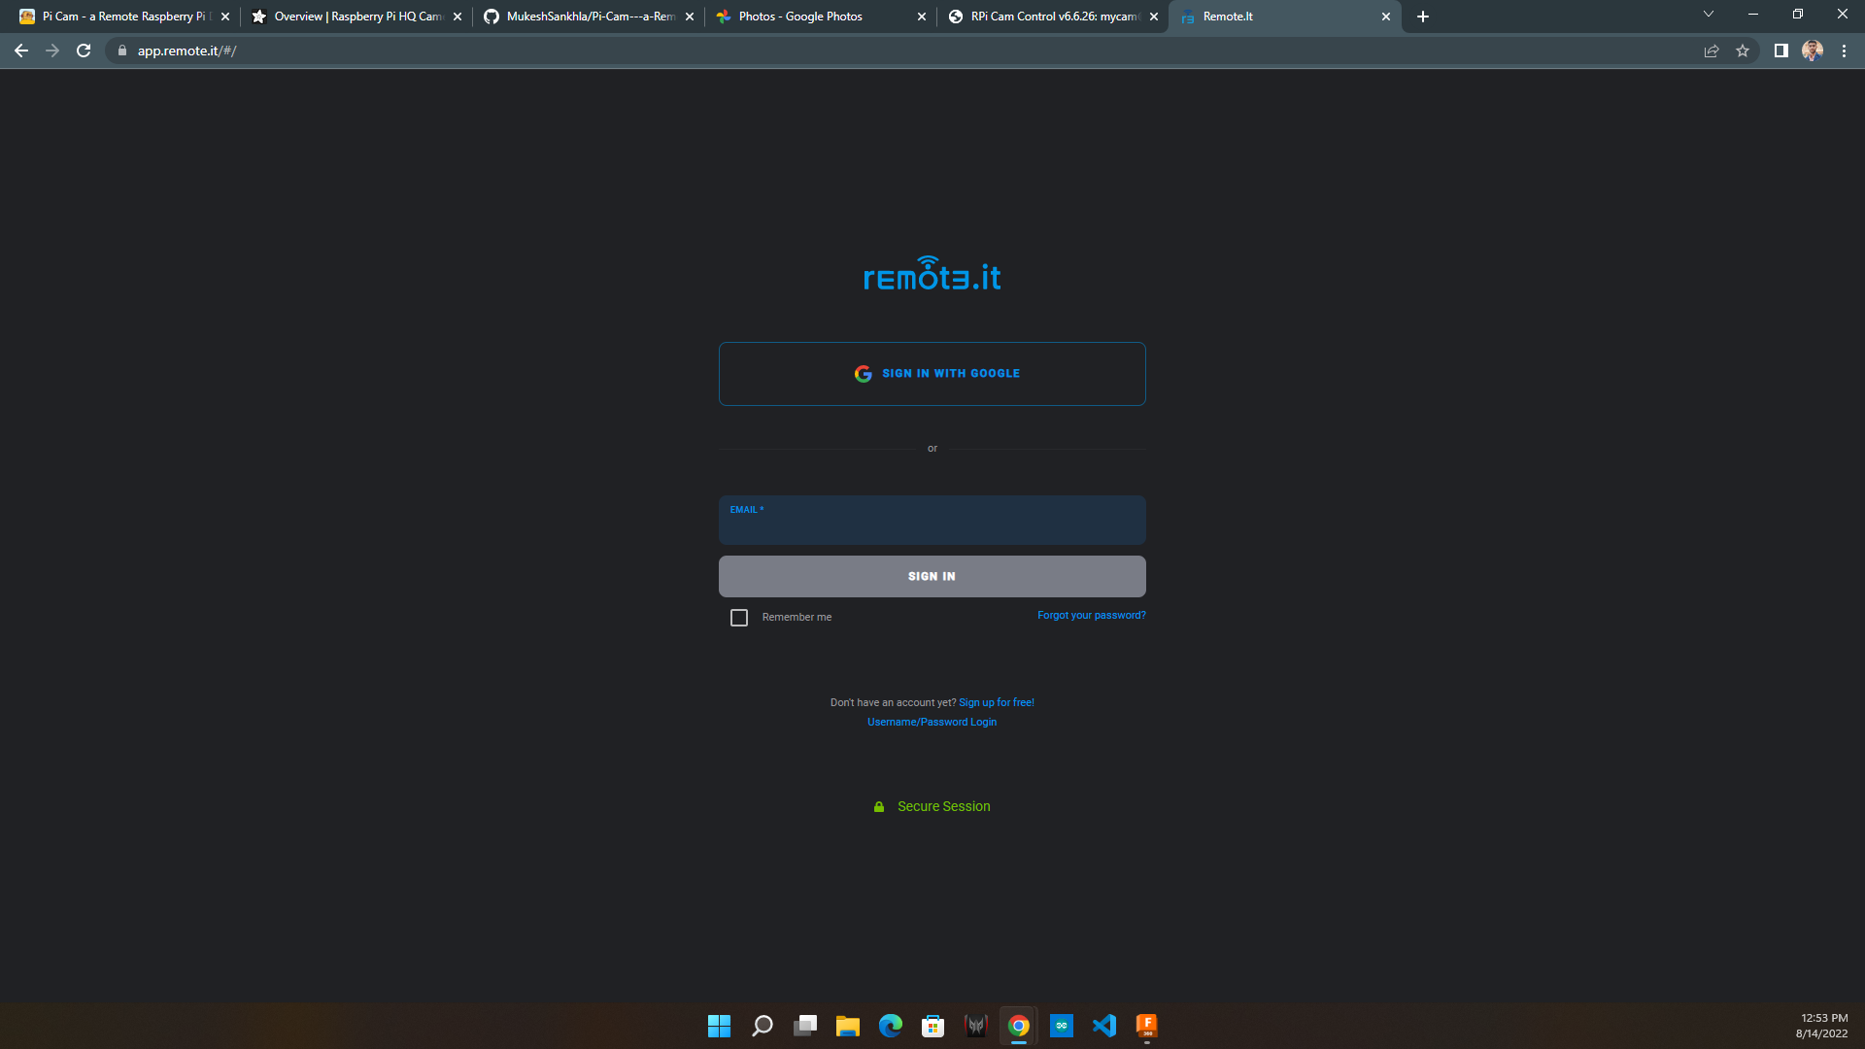Open a new browser tab
Viewport: 1865px width, 1049px height.
click(1423, 17)
